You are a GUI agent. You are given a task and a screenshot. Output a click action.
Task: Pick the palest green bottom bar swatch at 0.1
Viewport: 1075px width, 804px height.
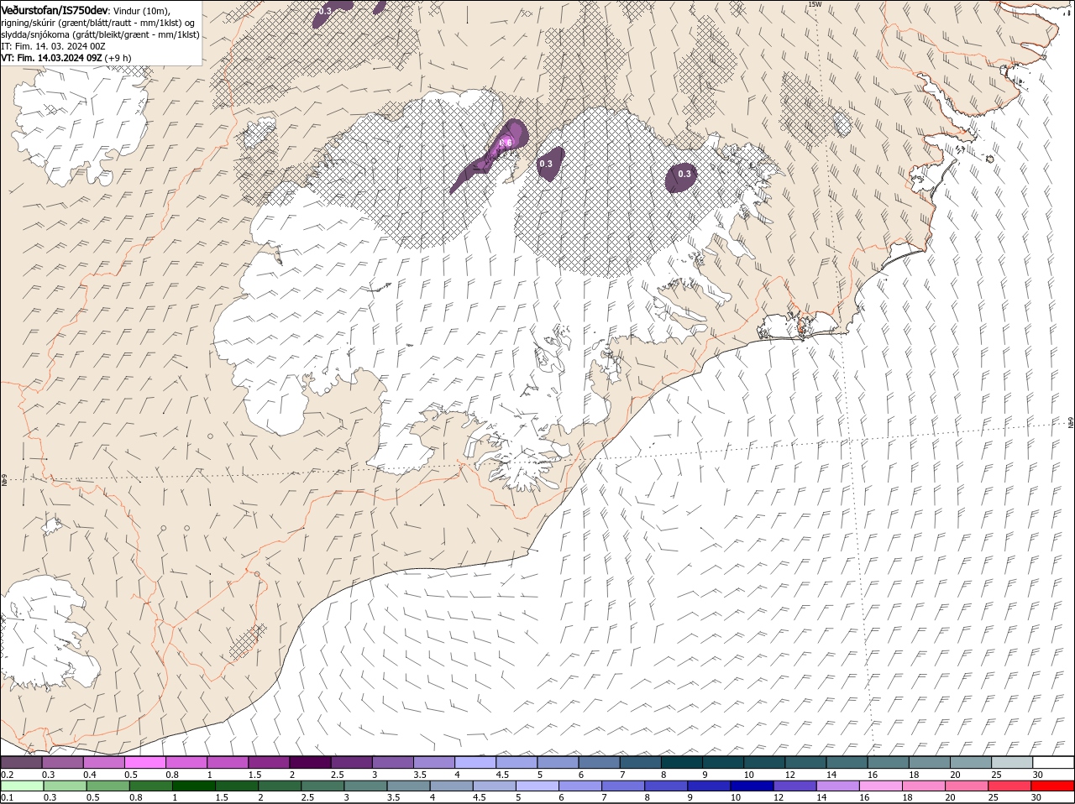click(x=22, y=786)
